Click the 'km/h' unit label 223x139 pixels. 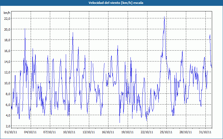click(7, 13)
